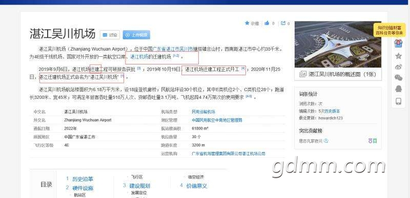Screen dimensions: 410x198
Task: Share to QQ via the penguin icon
Action: click(x=398, y=89)
